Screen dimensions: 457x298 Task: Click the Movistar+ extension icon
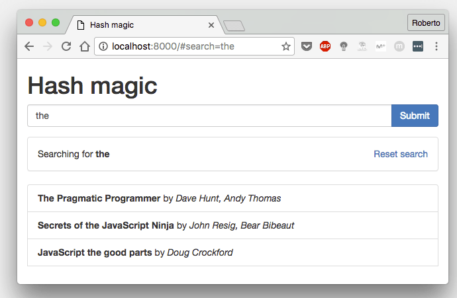[x=381, y=46]
